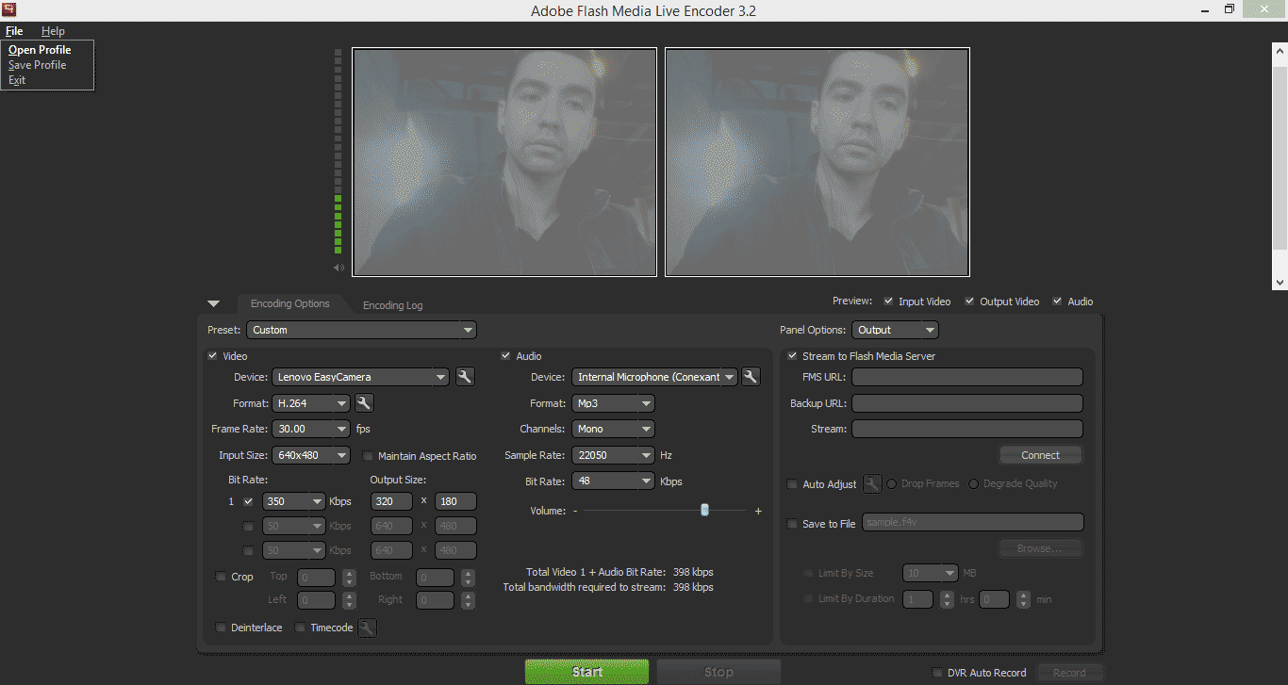Click the Stream name field
The image size is (1288, 685).
click(x=967, y=429)
